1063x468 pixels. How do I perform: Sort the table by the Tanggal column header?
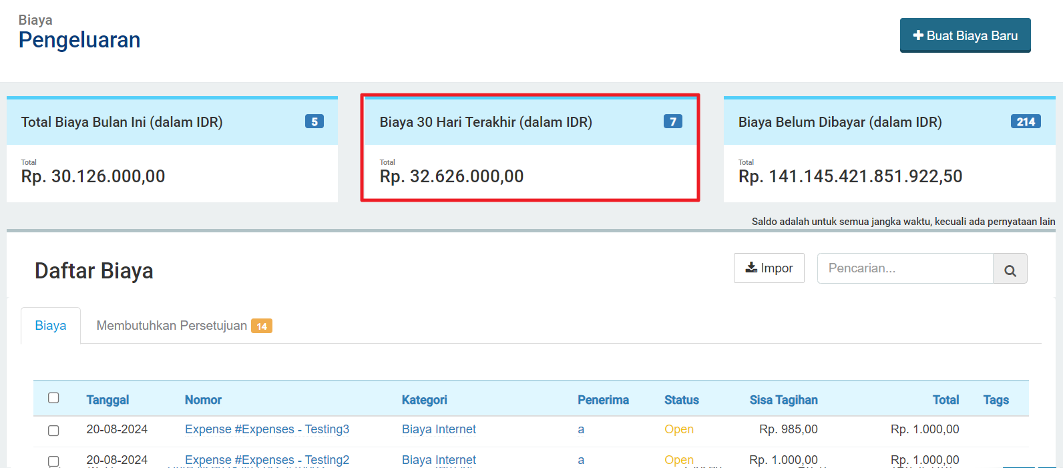pos(108,400)
